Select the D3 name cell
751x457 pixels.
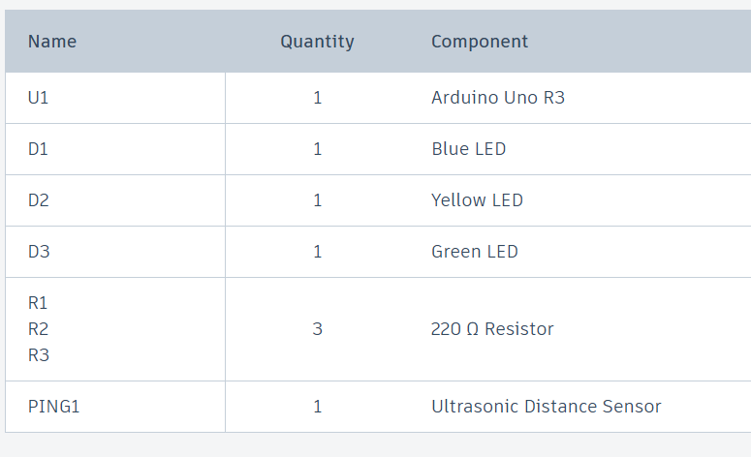[38, 252]
